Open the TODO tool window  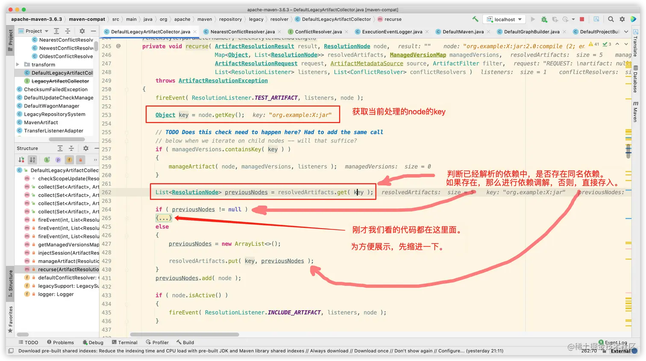tap(28, 342)
